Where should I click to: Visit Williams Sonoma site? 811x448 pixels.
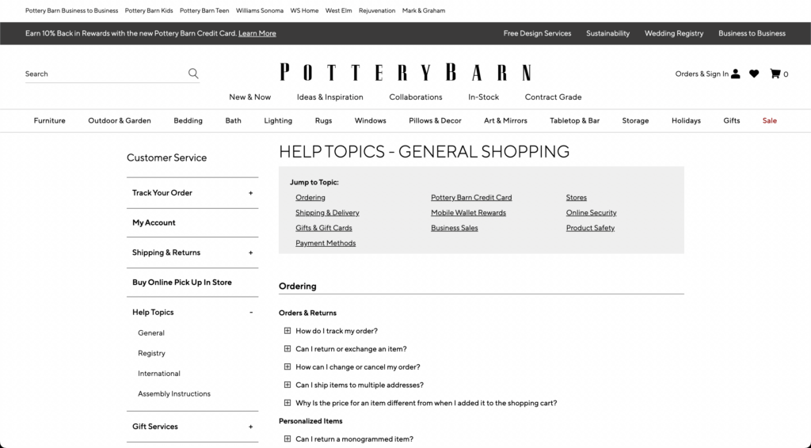260,11
